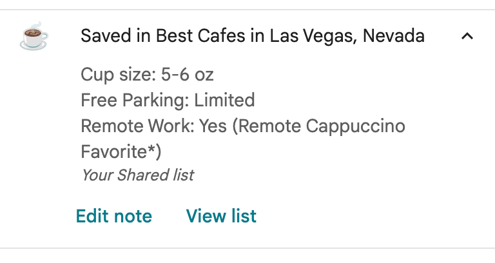495x263 pixels.
Task: Click the 'Cup size: 5-6 oz' note line
Action: point(147,75)
